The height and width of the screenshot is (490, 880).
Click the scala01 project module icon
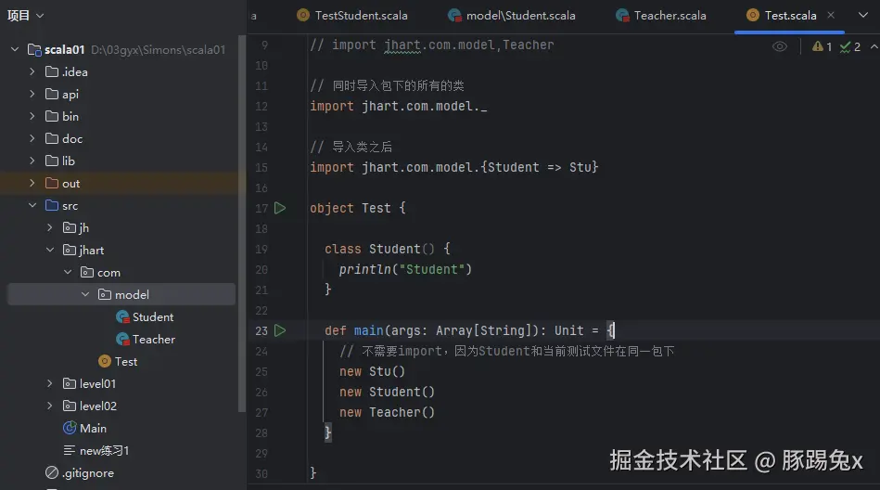[x=34, y=49]
